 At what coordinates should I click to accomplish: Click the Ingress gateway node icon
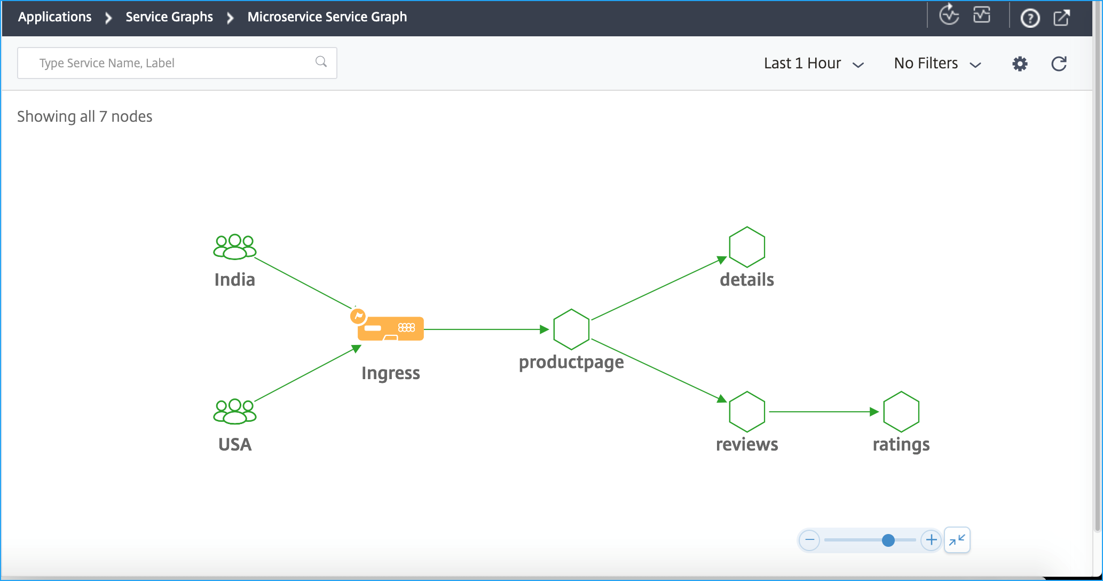[391, 328]
